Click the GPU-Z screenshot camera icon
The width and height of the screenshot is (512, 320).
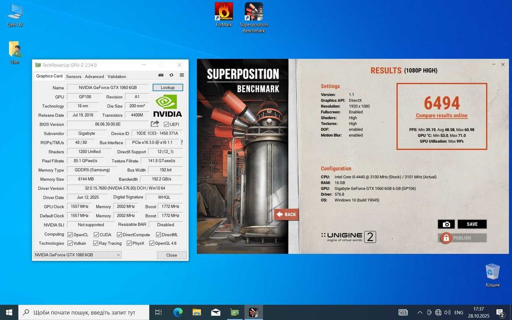(x=161, y=76)
